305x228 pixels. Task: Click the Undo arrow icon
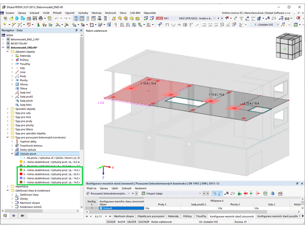57,18
